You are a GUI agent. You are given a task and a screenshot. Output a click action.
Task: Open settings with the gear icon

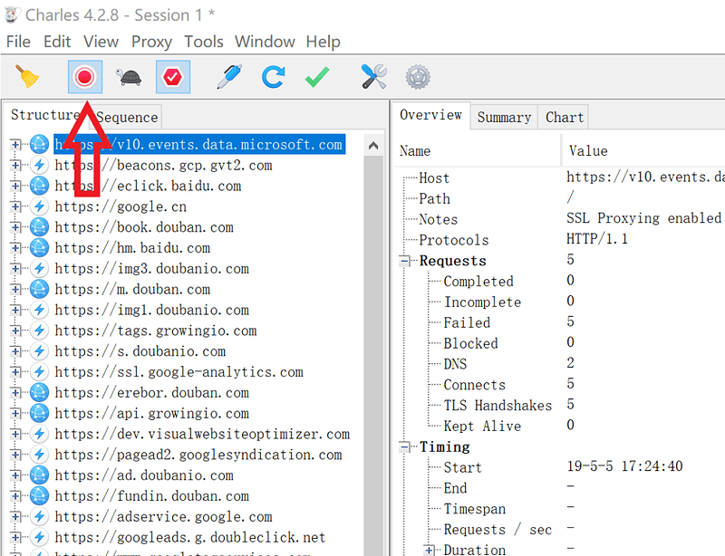418,77
